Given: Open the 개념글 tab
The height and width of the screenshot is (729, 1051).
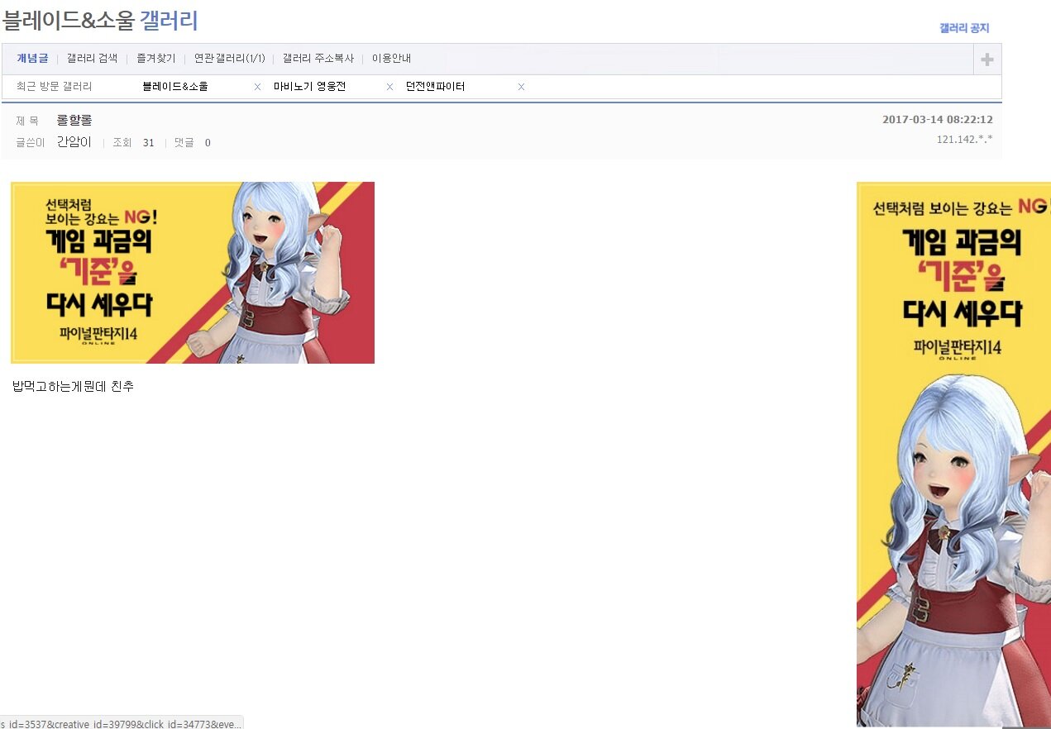Looking at the screenshot, I should pyautogui.click(x=32, y=59).
